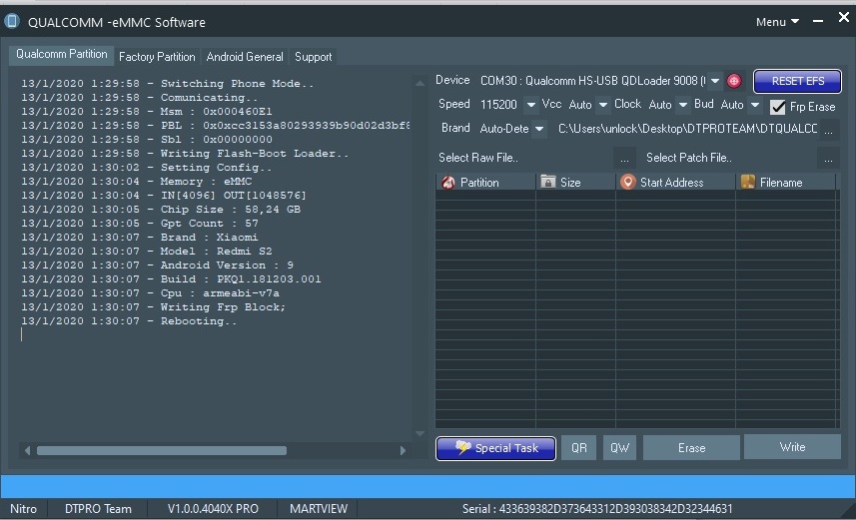Click the 'Chip Size : 58,24 GB' log line
Image resolution: width=856 pixels, height=520 pixels.
[x=161, y=210]
